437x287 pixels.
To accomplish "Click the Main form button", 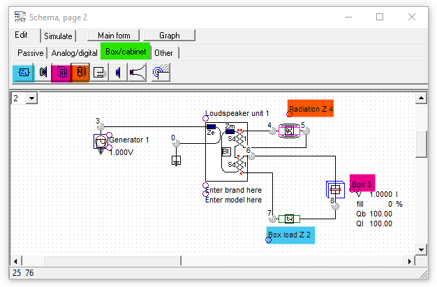I will pyautogui.click(x=114, y=35).
